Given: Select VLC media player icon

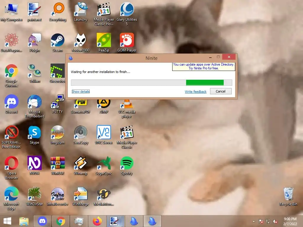Looking at the screenshot, I should pos(127,108).
